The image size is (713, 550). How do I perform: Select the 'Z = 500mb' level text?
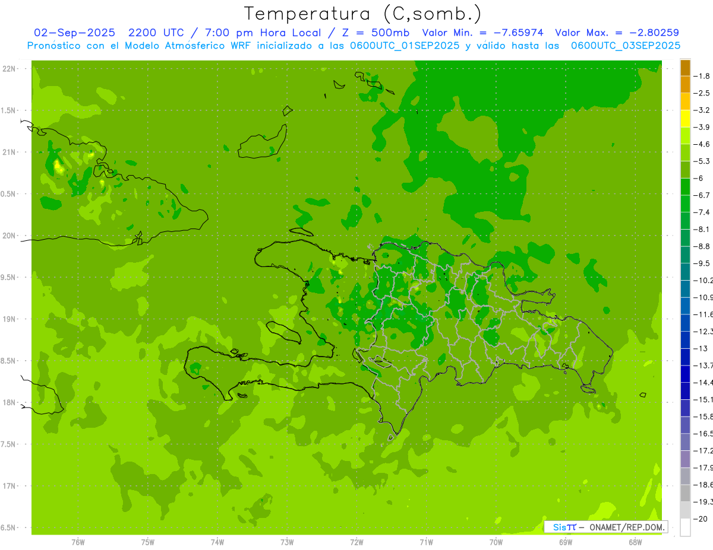pyautogui.click(x=373, y=33)
